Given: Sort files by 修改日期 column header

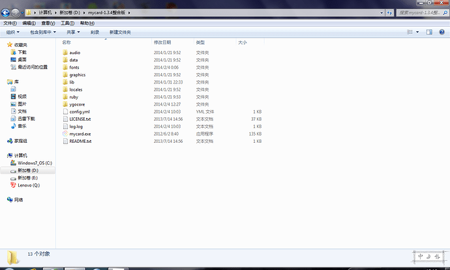Looking at the screenshot, I should click(162, 42).
